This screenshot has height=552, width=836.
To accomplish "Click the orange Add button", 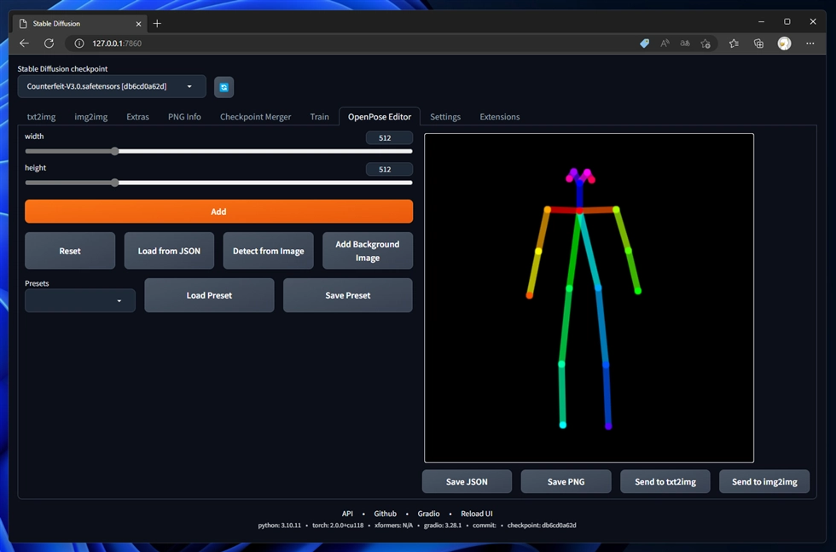I will click(x=218, y=212).
